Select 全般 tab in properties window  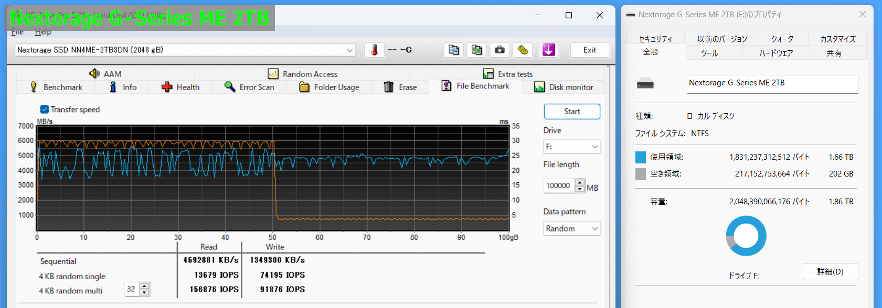point(651,52)
